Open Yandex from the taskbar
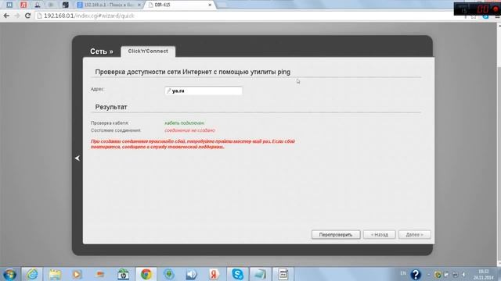The image size is (501, 281). click(214, 274)
